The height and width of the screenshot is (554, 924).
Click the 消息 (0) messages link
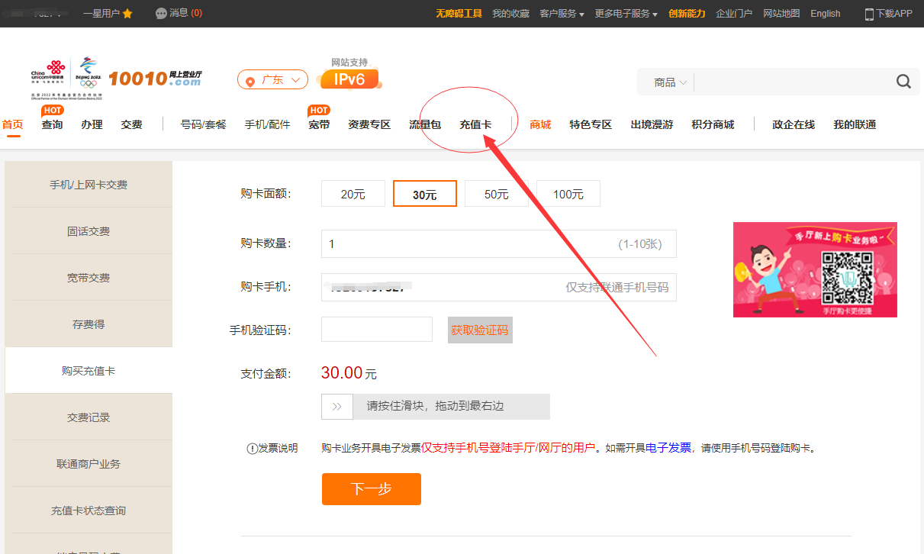(x=185, y=14)
